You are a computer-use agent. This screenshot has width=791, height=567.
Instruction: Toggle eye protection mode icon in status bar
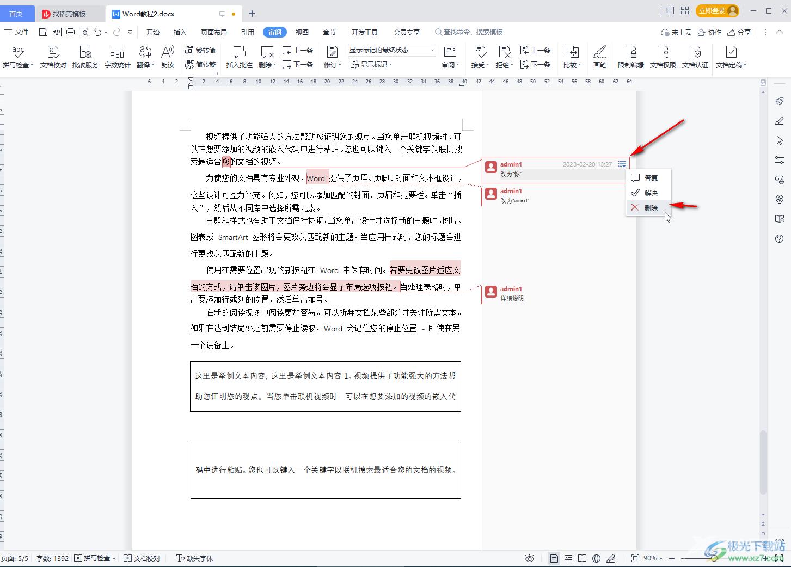coord(530,558)
